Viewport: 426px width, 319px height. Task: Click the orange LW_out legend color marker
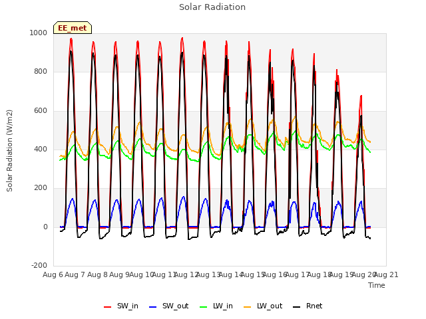pos(248,307)
